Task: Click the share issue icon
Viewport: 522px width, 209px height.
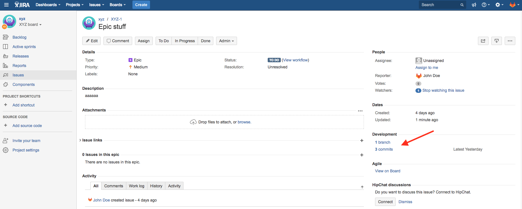Action: pyautogui.click(x=483, y=41)
